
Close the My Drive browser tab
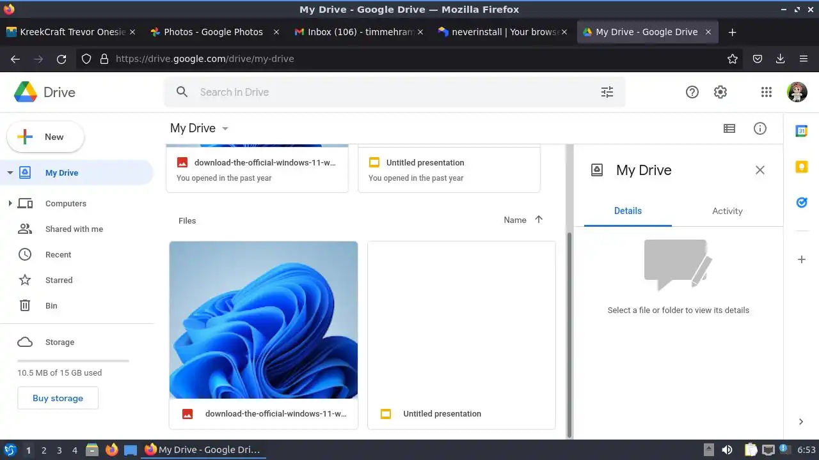point(708,32)
